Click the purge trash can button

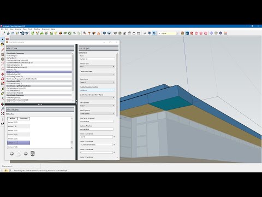(32, 154)
